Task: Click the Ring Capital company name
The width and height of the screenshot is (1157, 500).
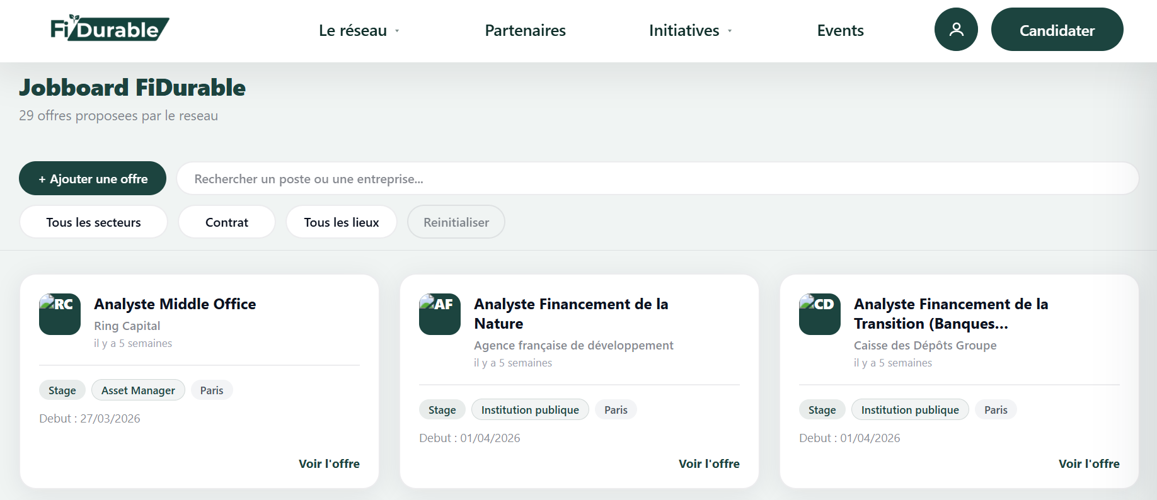Action: 127,326
